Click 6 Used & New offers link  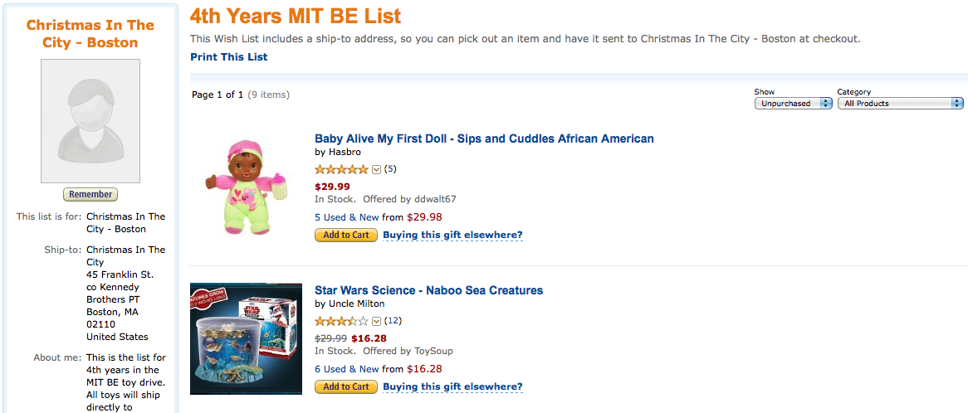(x=346, y=369)
